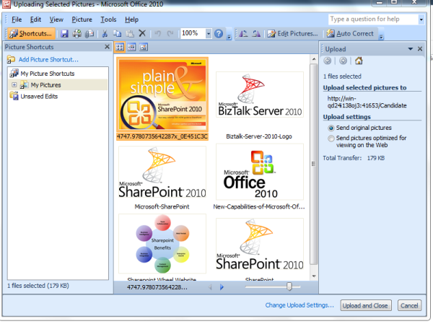Image resolution: width=433 pixels, height=324 pixels.
Task: Click the Redo arrow icon
Action: pos(170,34)
